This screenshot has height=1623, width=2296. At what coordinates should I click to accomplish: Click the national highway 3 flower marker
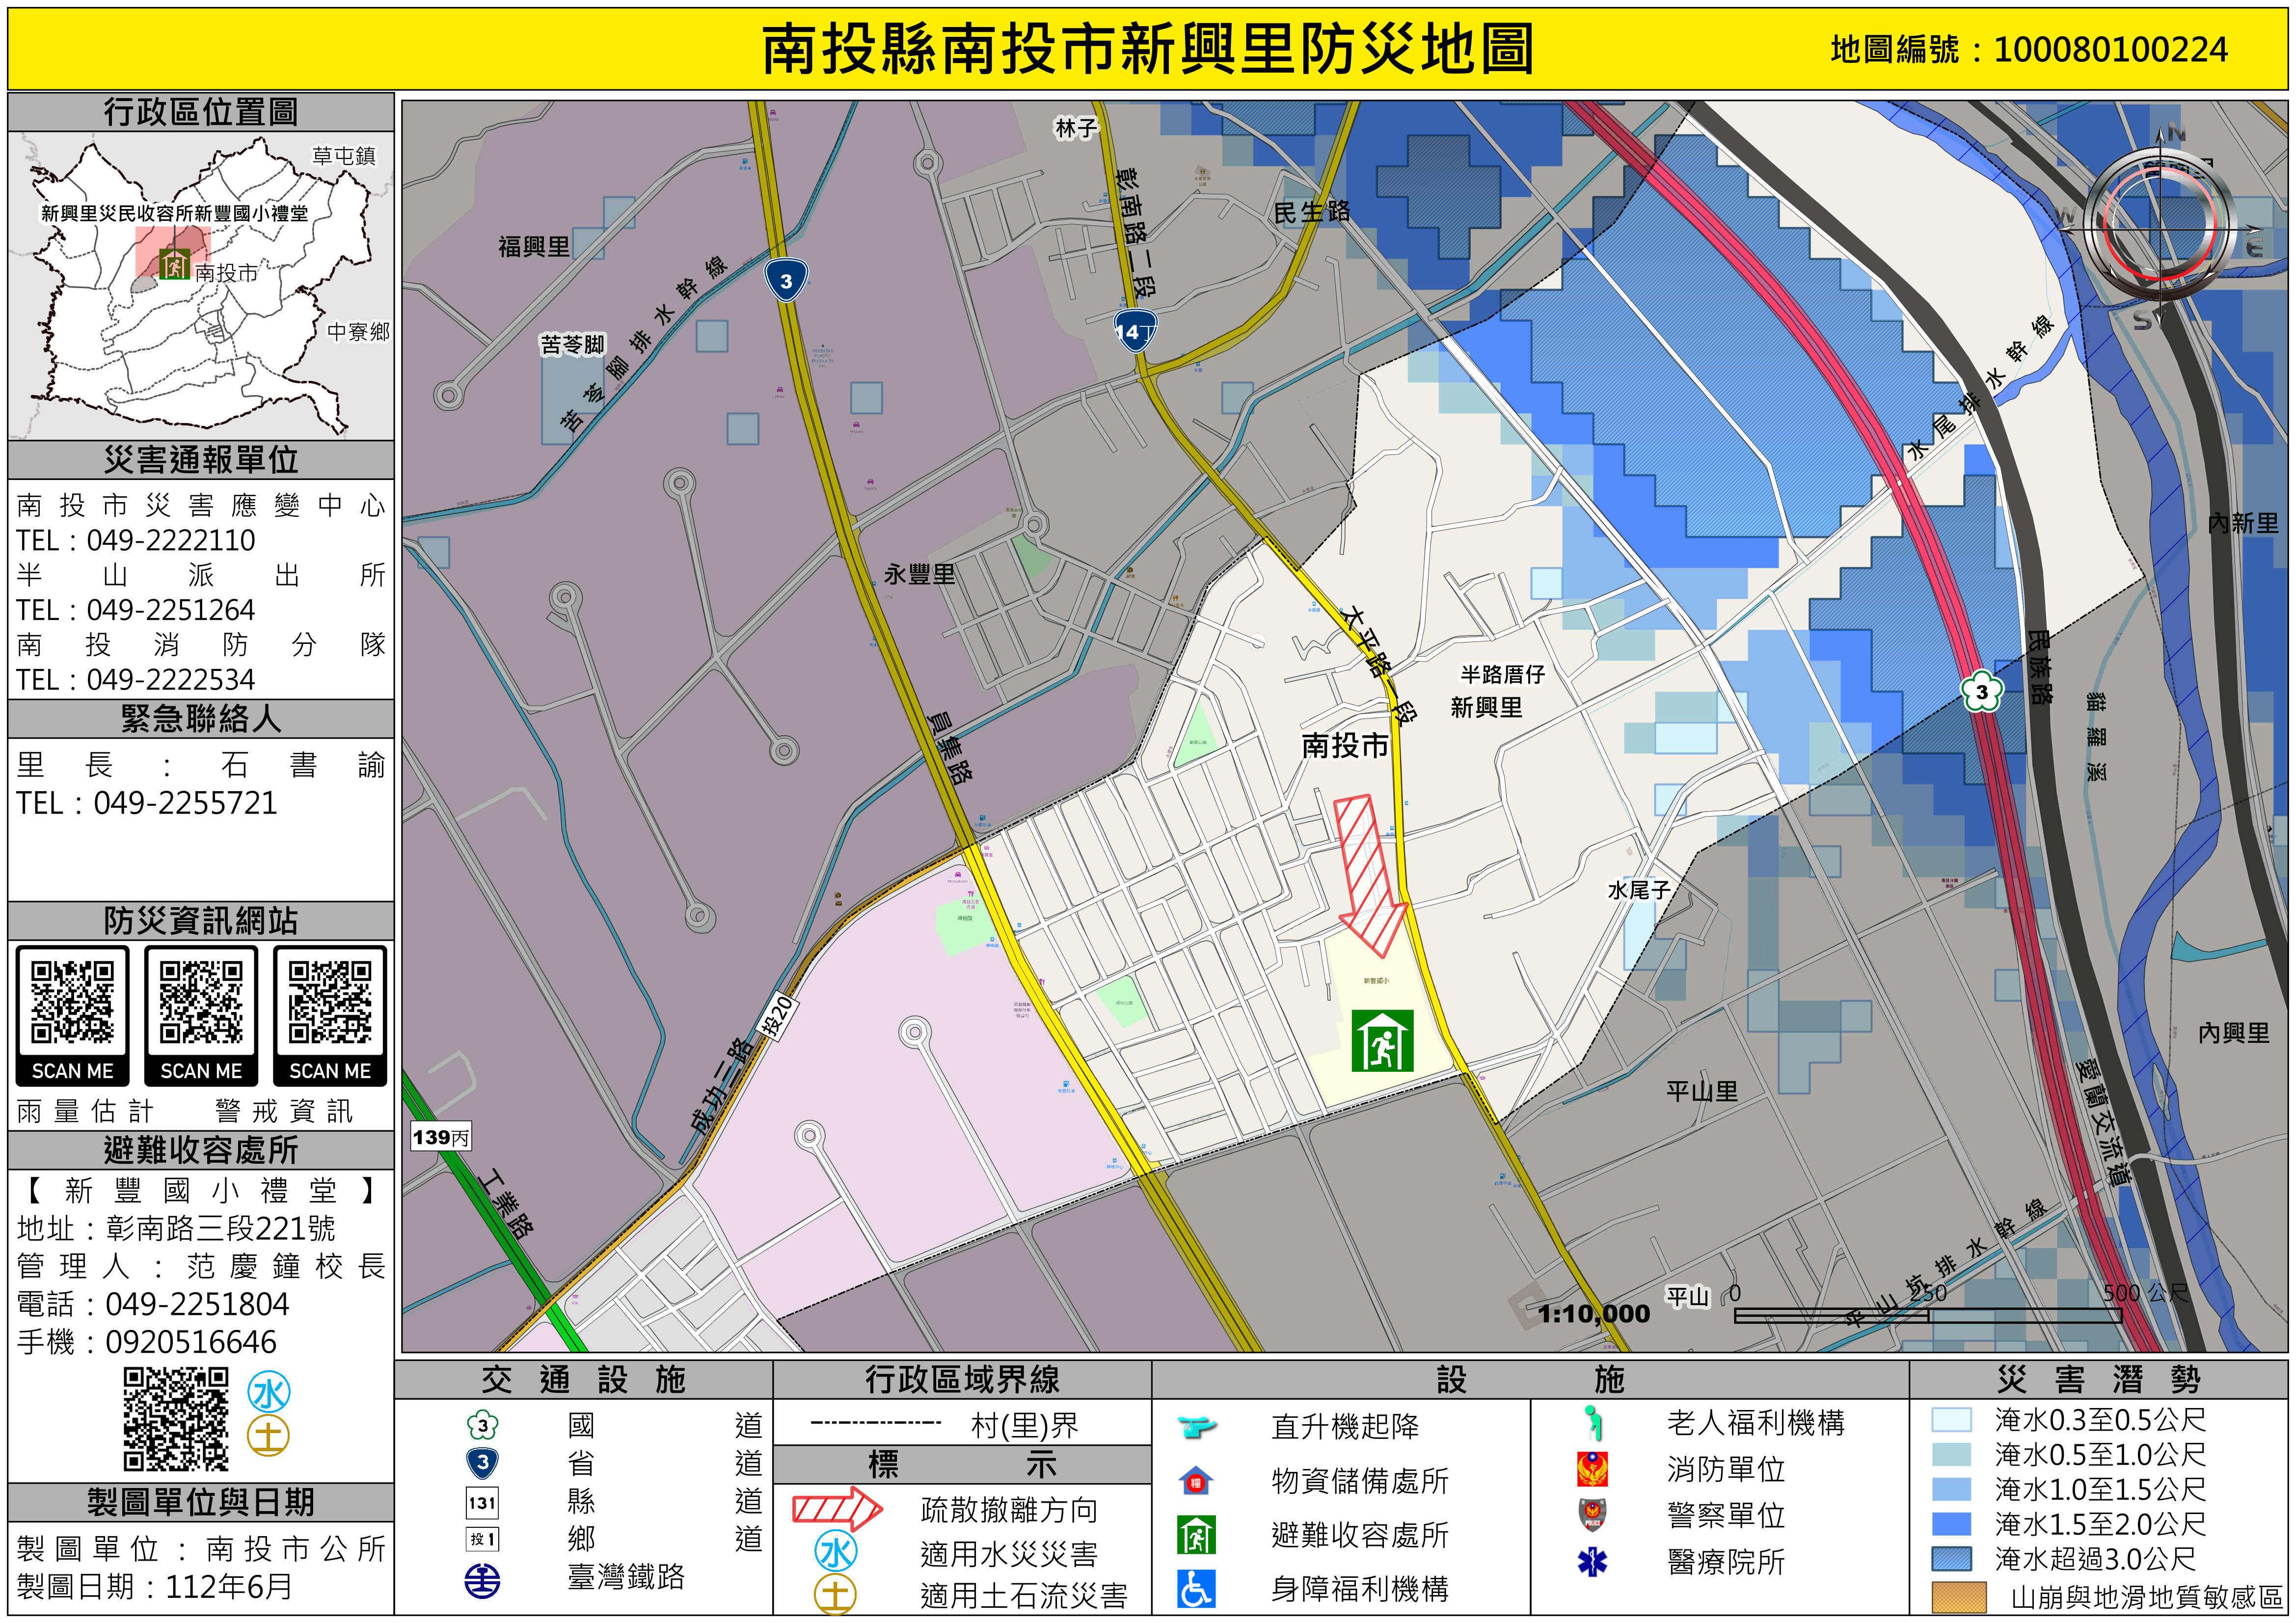[x=1981, y=691]
